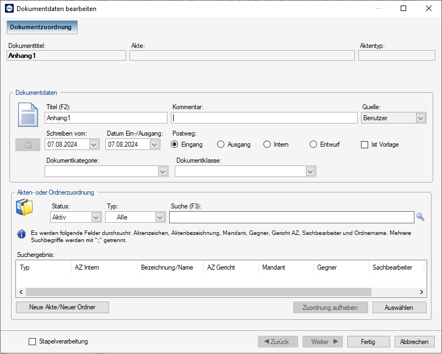Click the Auswählen button
This screenshot has width=442, height=354.
(x=399, y=308)
